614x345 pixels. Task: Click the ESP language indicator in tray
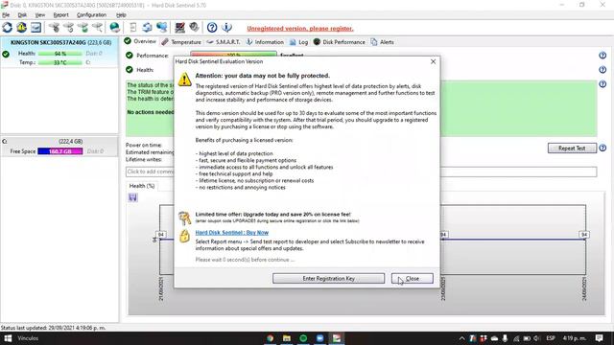click(551, 338)
